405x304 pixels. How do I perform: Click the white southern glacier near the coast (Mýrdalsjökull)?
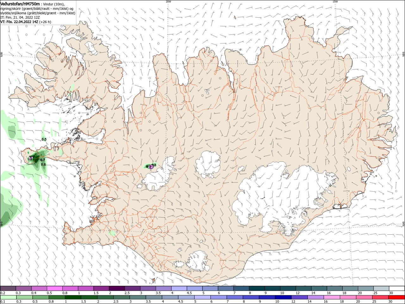[199, 261]
